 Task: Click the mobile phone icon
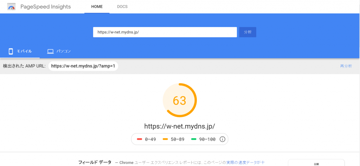tap(11, 51)
